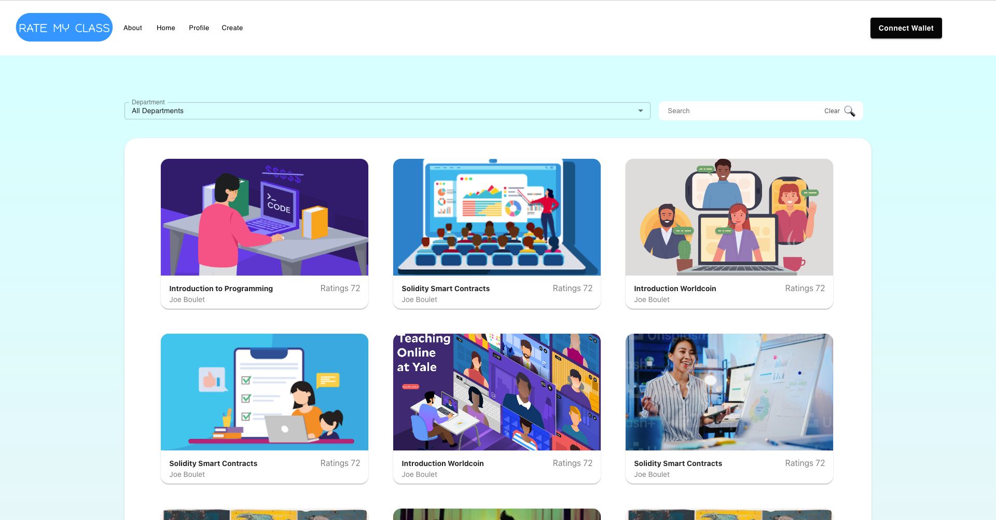
Task: Open Introduction to Programming card image
Action: tap(265, 217)
